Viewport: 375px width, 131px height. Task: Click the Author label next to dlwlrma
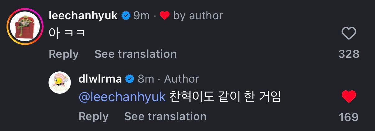tap(181, 79)
